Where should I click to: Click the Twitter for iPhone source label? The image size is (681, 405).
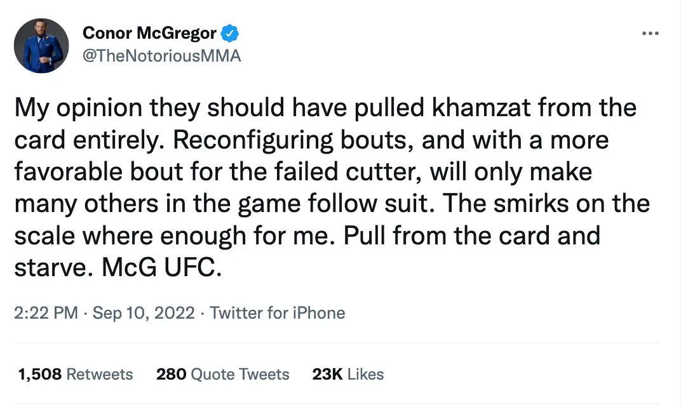[x=278, y=312]
